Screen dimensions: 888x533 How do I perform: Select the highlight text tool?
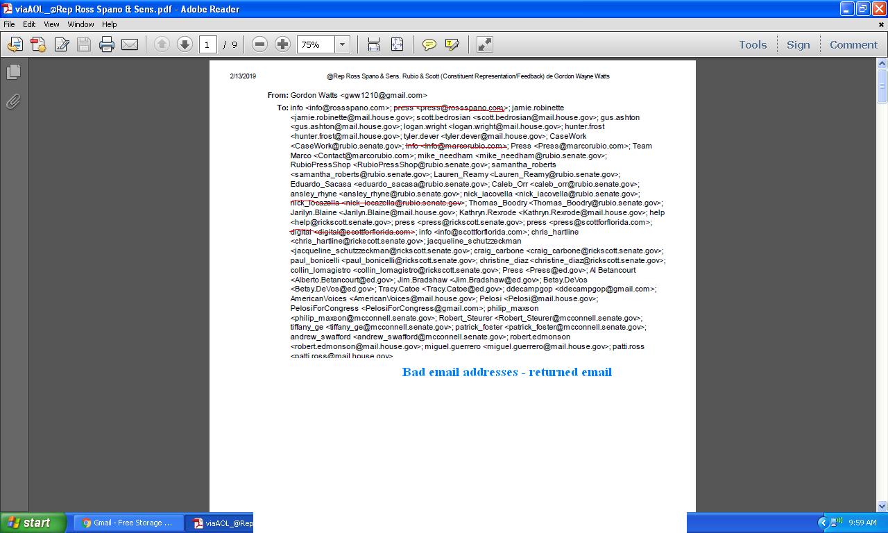[x=452, y=44]
